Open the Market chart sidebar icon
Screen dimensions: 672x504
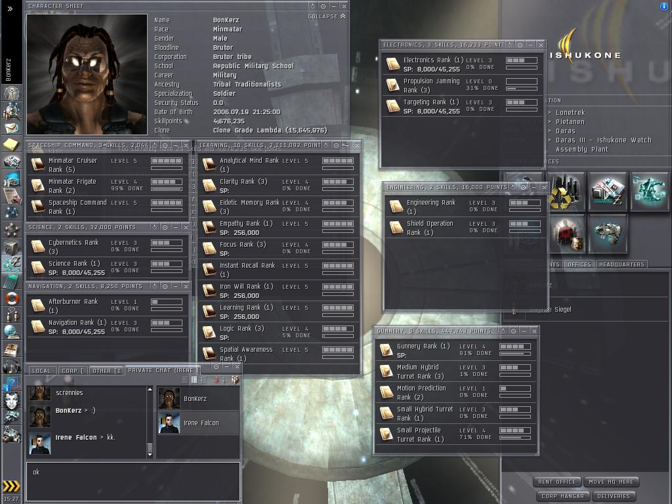coord(12,178)
